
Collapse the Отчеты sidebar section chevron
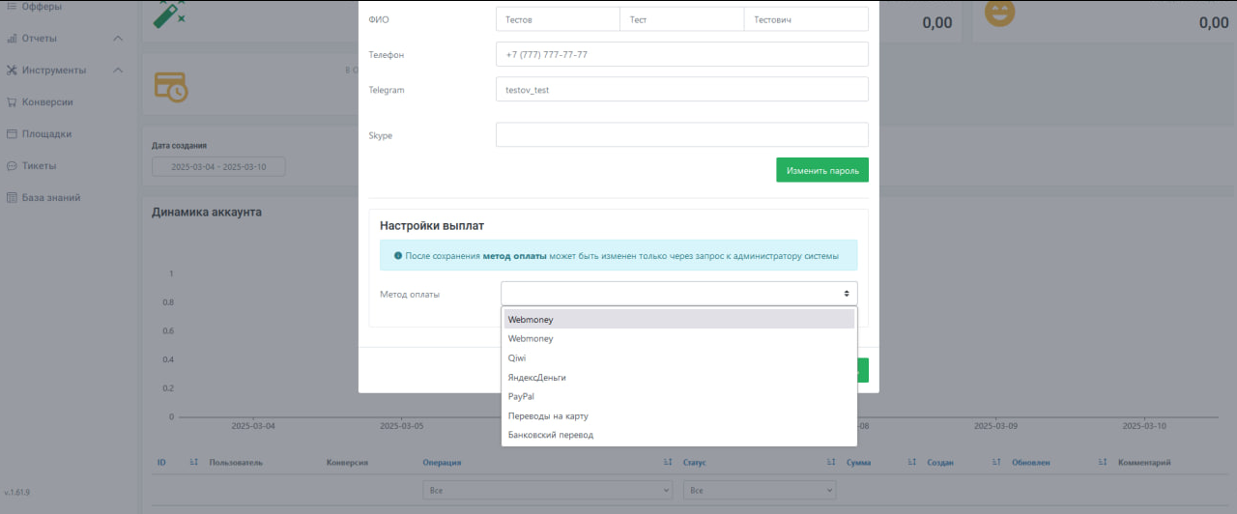[118, 39]
